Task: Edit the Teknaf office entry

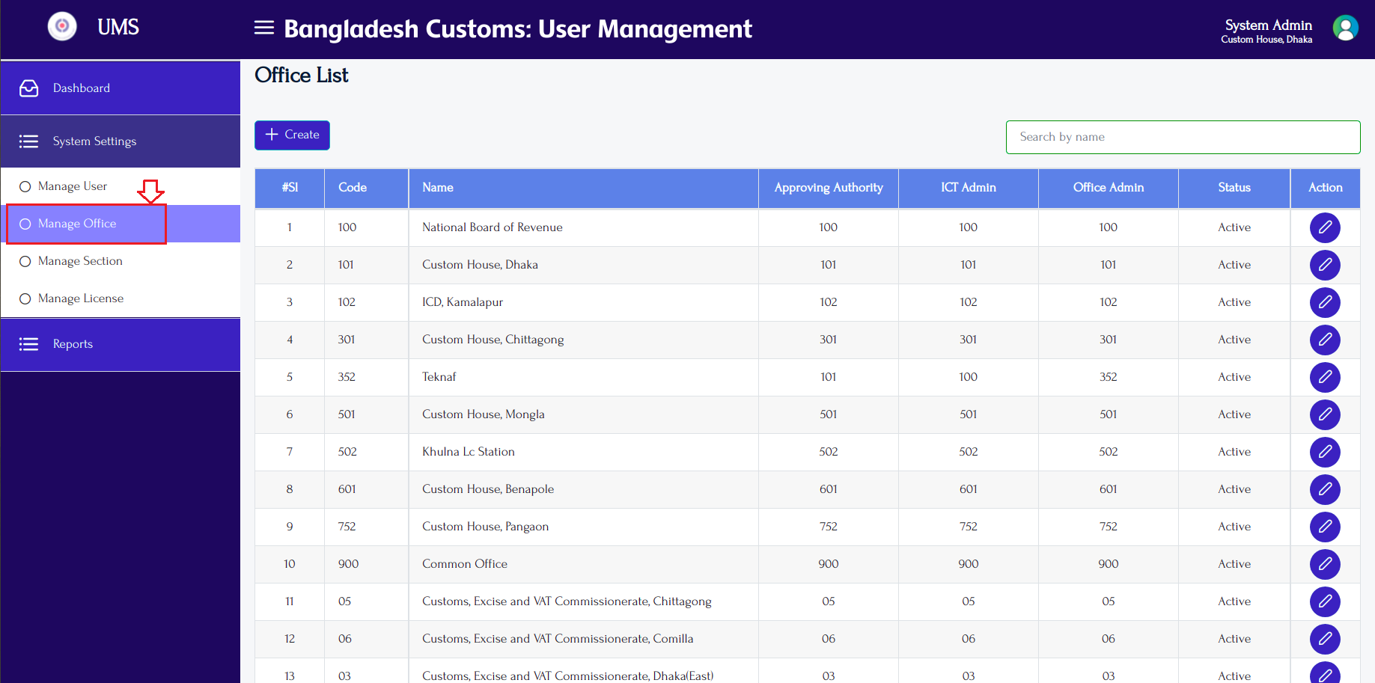Action: coord(1325,377)
